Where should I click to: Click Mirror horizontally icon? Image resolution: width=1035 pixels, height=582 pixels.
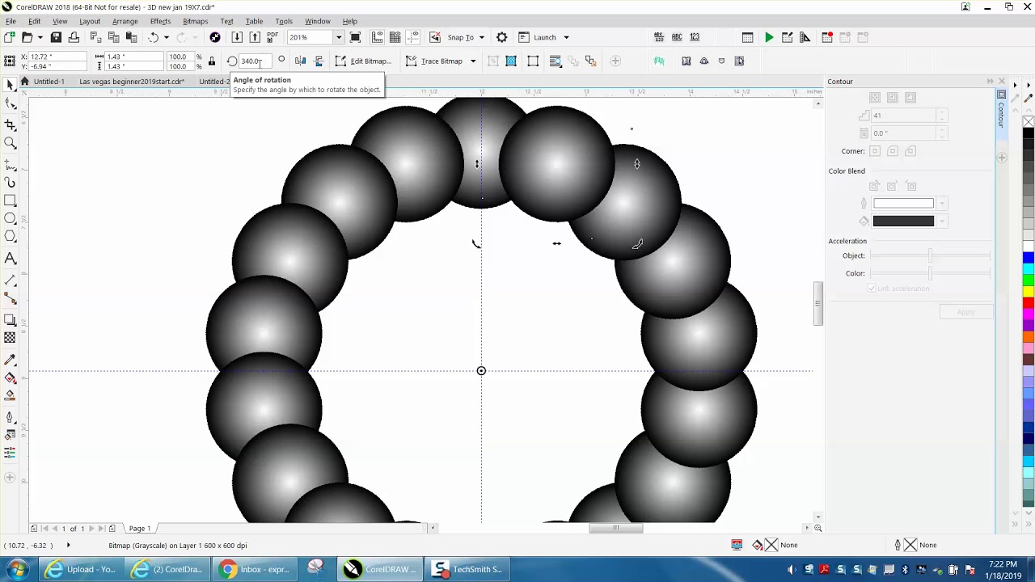(x=300, y=61)
